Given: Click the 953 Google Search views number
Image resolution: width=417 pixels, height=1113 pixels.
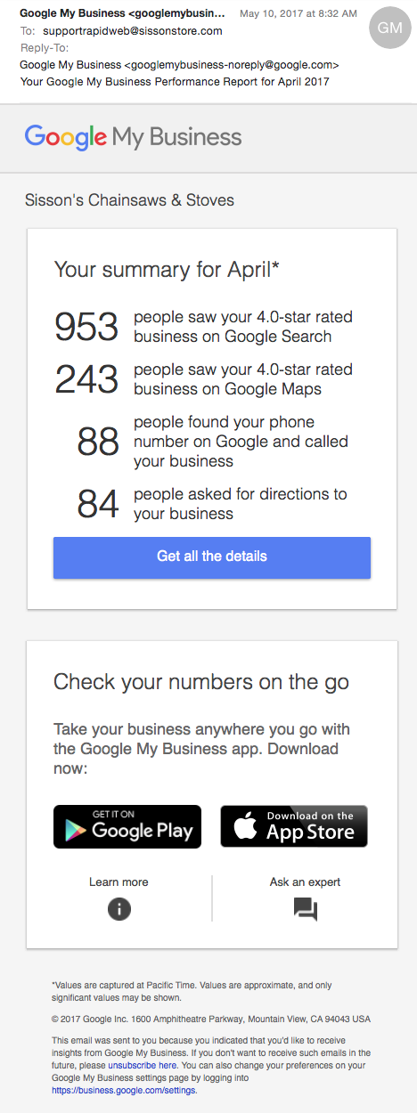Looking at the screenshot, I should point(86,328).
